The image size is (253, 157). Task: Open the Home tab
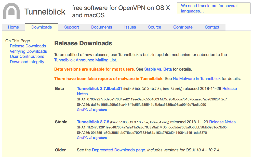point(14,27)
